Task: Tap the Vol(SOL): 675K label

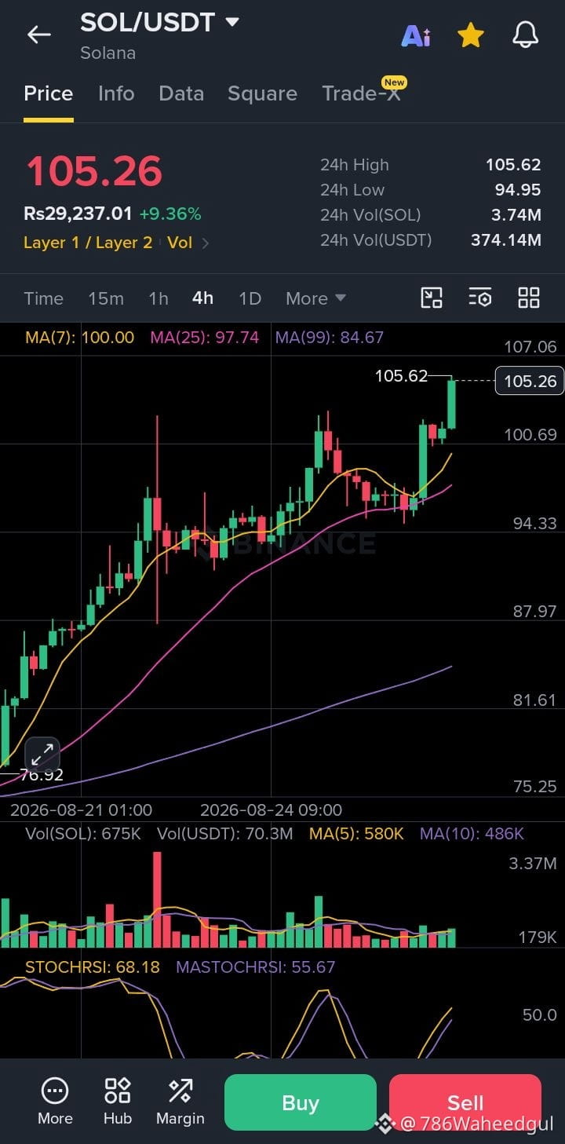Action: (83, 834)
